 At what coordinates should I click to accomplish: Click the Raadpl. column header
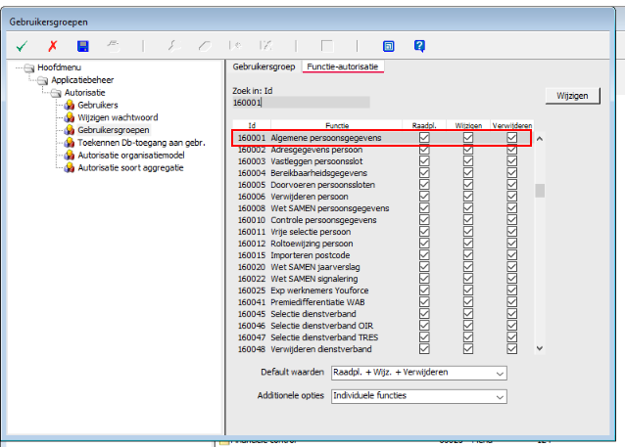(424, 125)
